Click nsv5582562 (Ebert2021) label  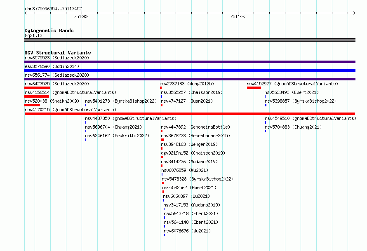click(189, 188)
